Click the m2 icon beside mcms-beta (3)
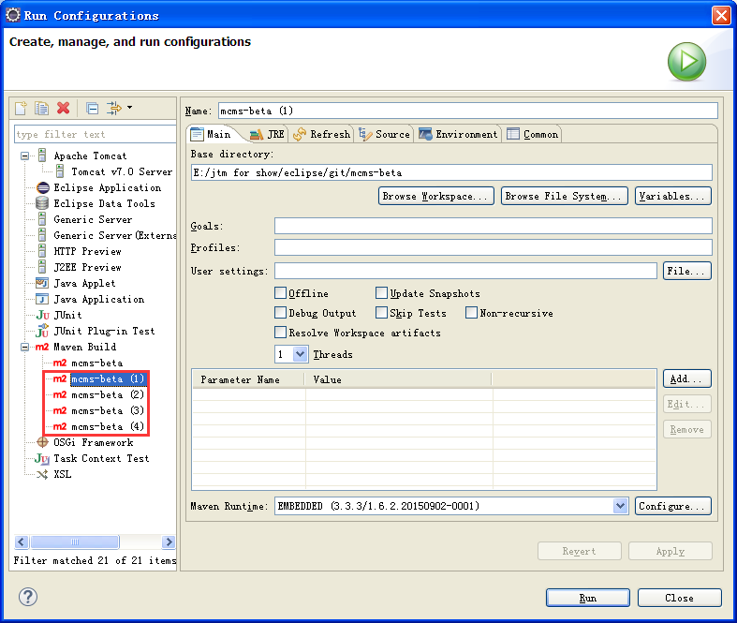 60,410
